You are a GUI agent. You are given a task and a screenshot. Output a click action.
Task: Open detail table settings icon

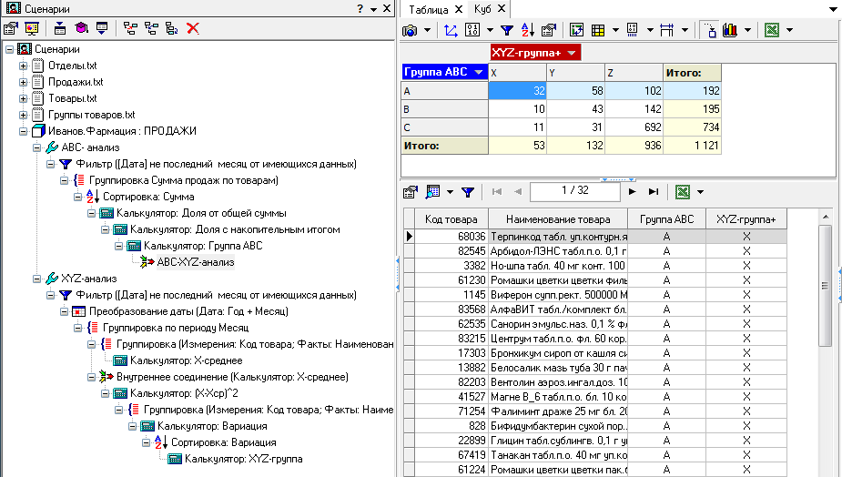(x=411, y=192)
